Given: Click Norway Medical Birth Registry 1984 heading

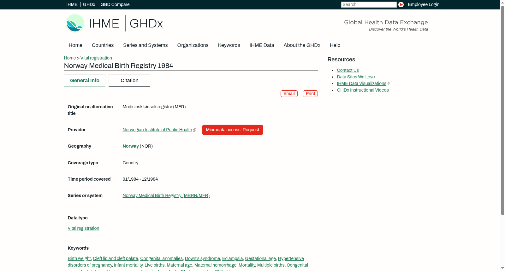Looking at the screenshot, I should (x=118, y=66).
